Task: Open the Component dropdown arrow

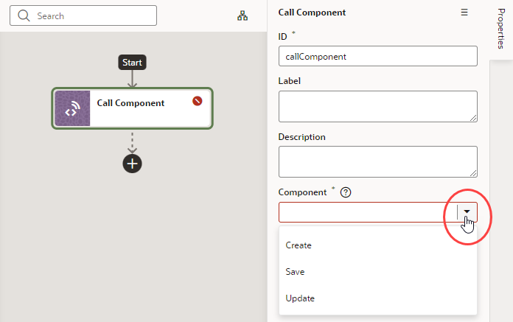Action: coord(467,211)
